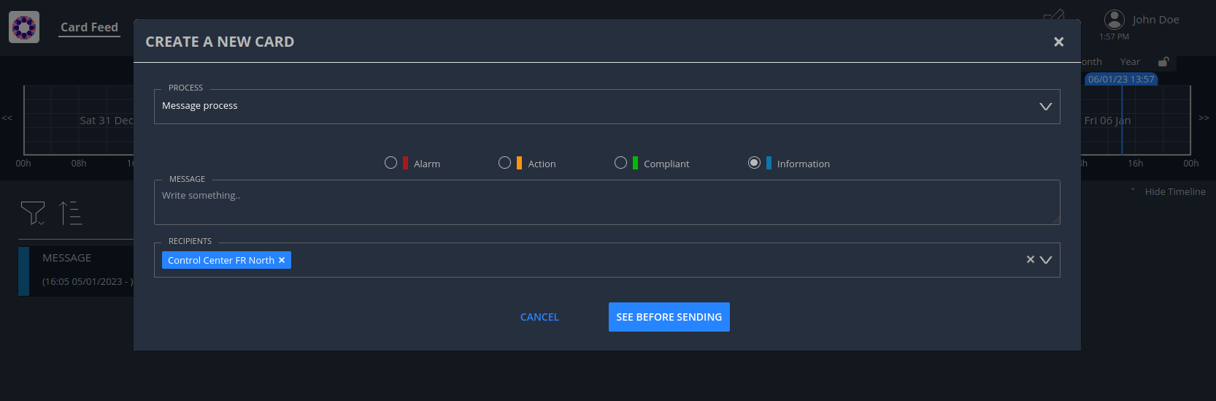Remove Control Center FR North recipient chip
The image size is (1216, 401).
tap(282, 260)
